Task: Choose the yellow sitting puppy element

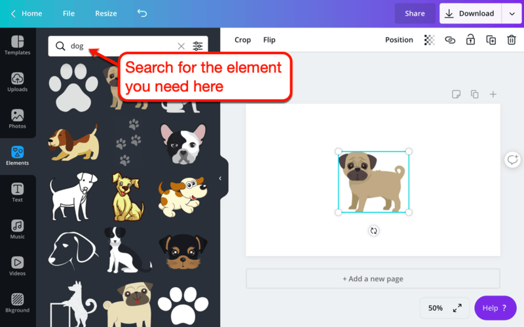Action: pos(128,197)
